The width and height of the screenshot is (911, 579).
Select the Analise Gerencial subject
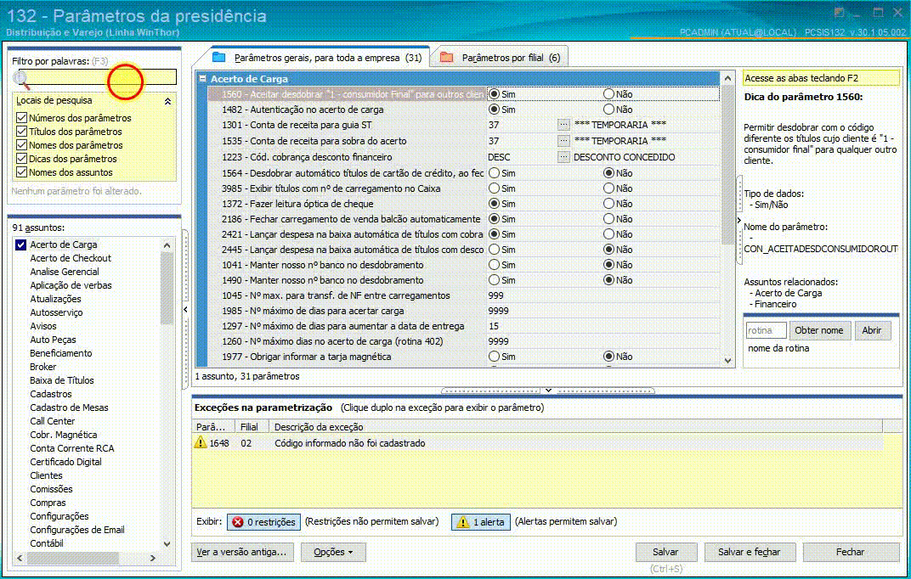pos(65,272)
